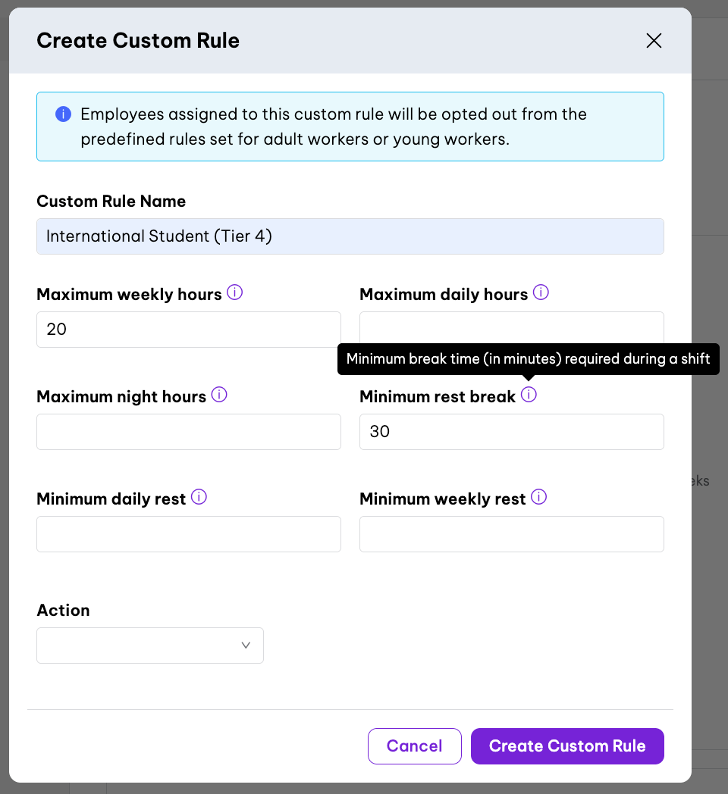This screenshot has height=794, width=728.
Task: Click the info icon next to Maximum daily hours
Action: coord(541,292)
